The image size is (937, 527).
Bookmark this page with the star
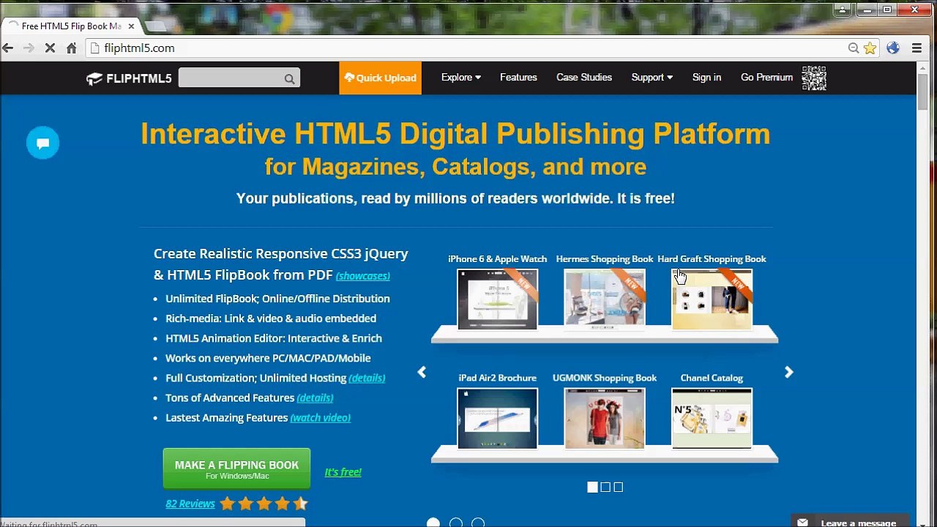pos(870,48)
